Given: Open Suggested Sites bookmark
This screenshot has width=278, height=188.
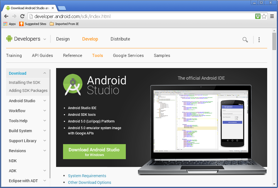Looking at the screenshot, I should (33, 24).
